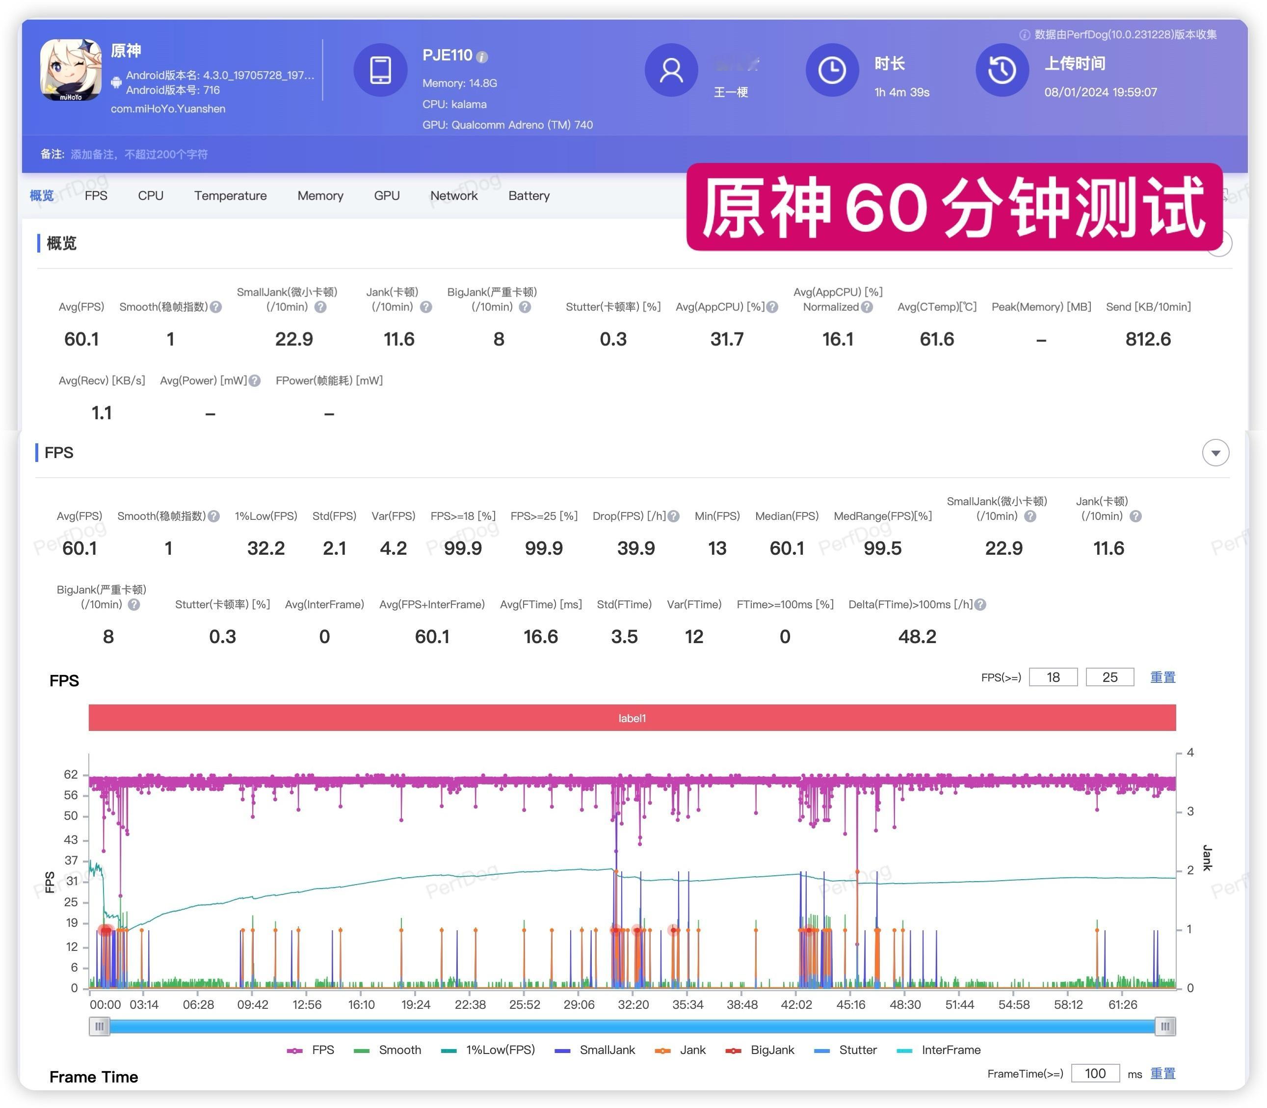Viewport: 1267px width, 1108px height.
Task: Click the user profile icon
Action: click(x=671, y=70)
